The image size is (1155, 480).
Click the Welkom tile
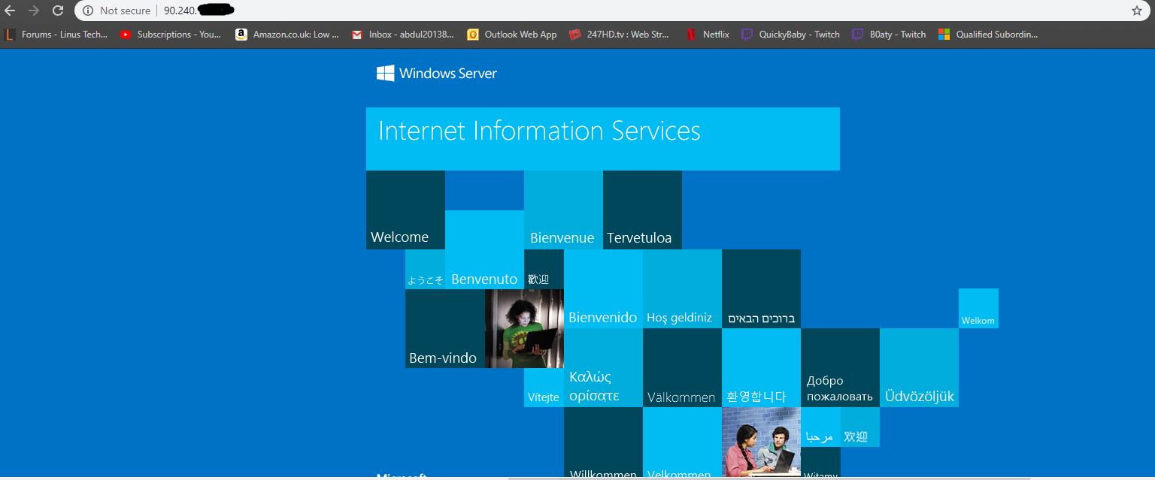click(x=978, y=308)
